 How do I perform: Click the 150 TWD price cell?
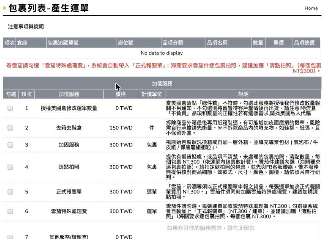point(121,128)
